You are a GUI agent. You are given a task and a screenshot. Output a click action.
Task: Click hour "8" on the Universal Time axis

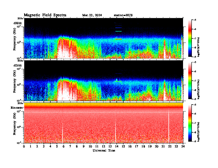[77, 146]
